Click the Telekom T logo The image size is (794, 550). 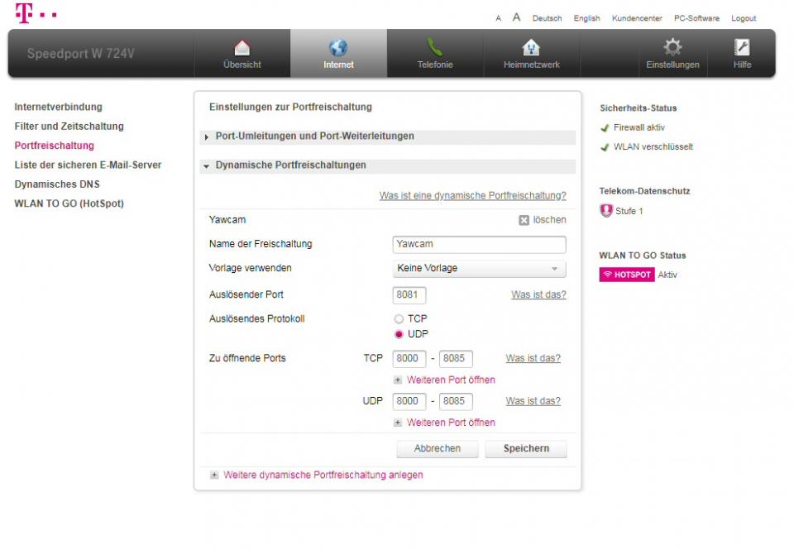click(x=24, y=13)
